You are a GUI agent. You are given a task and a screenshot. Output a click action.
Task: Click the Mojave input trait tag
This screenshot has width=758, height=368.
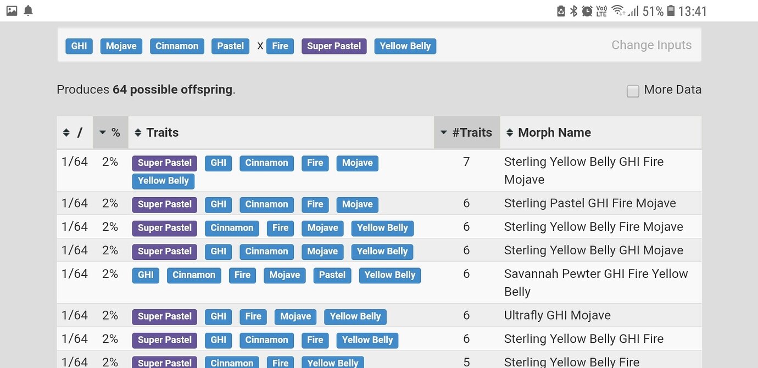[121, 46]
